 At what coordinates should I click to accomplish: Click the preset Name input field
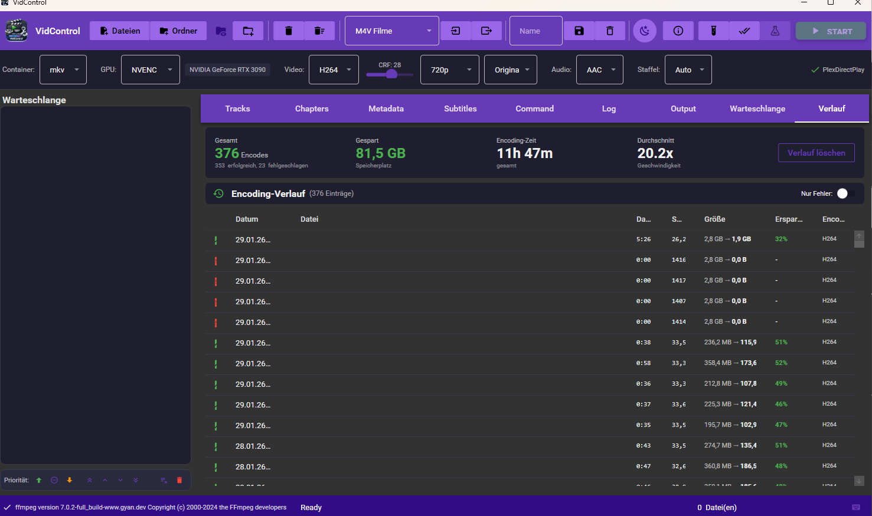pyautogui.click(x=536, y=31)
